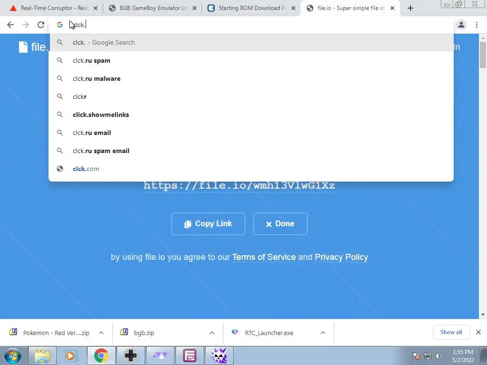
Task: Open the purple list app taskbar icon
Action: click(x=189, y=355)
